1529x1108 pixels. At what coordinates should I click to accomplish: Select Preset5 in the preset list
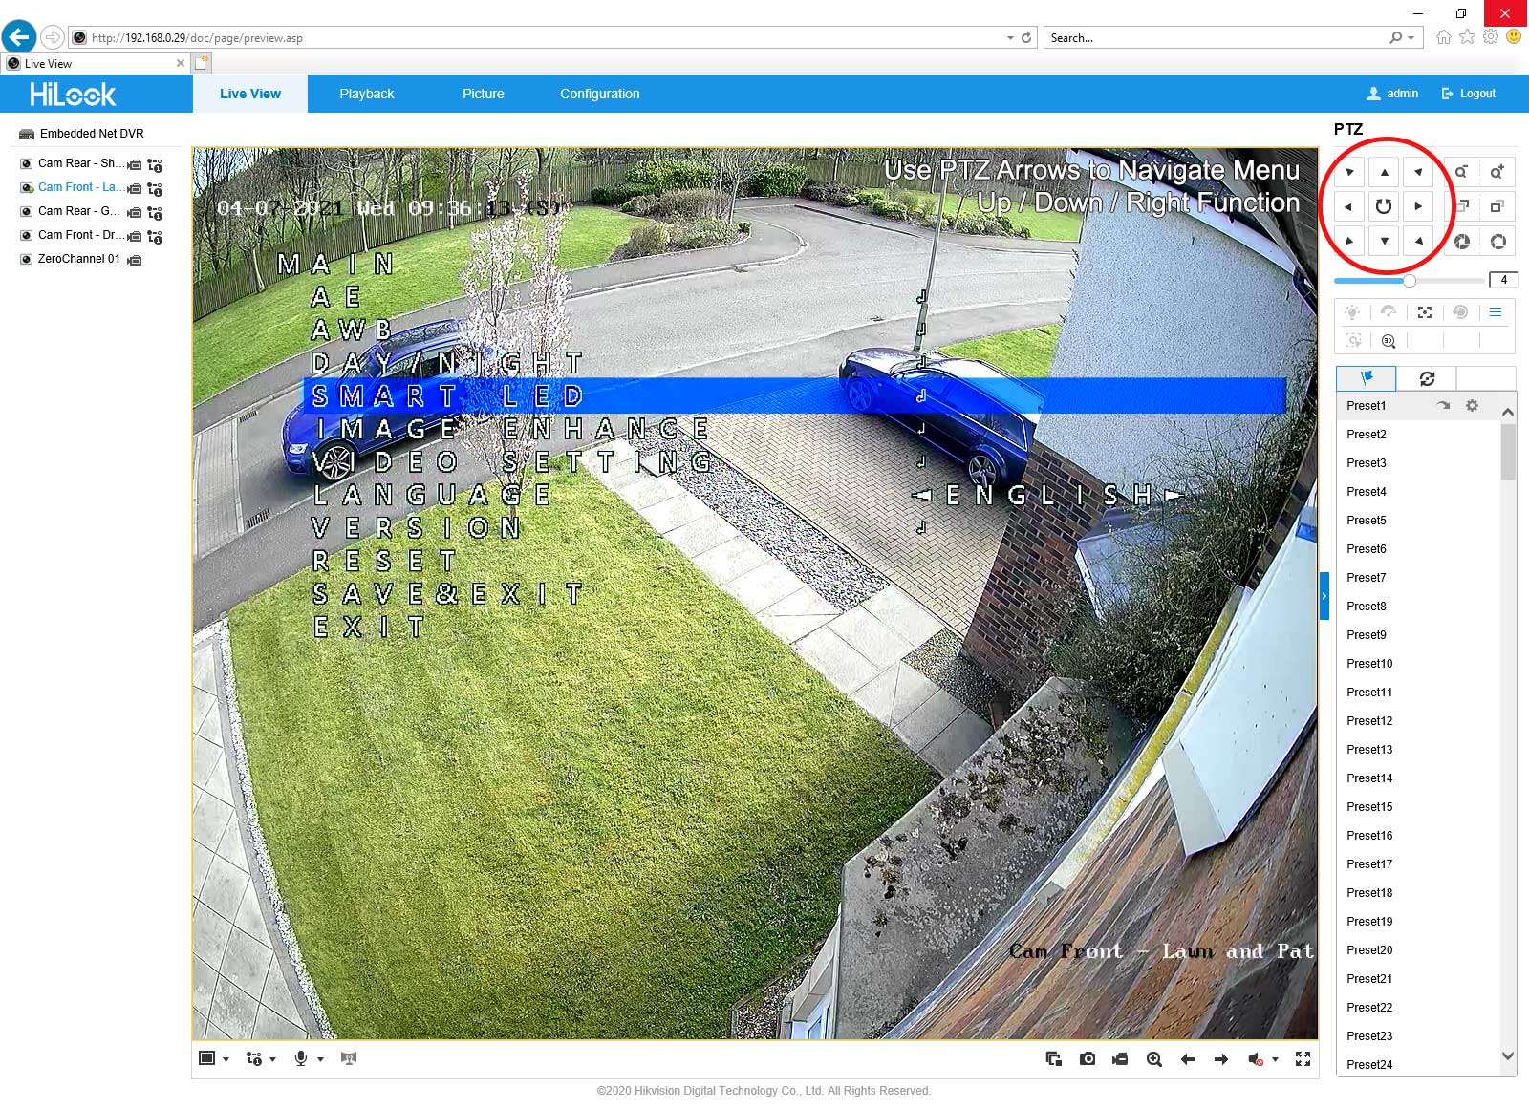tap(1367, 521)
